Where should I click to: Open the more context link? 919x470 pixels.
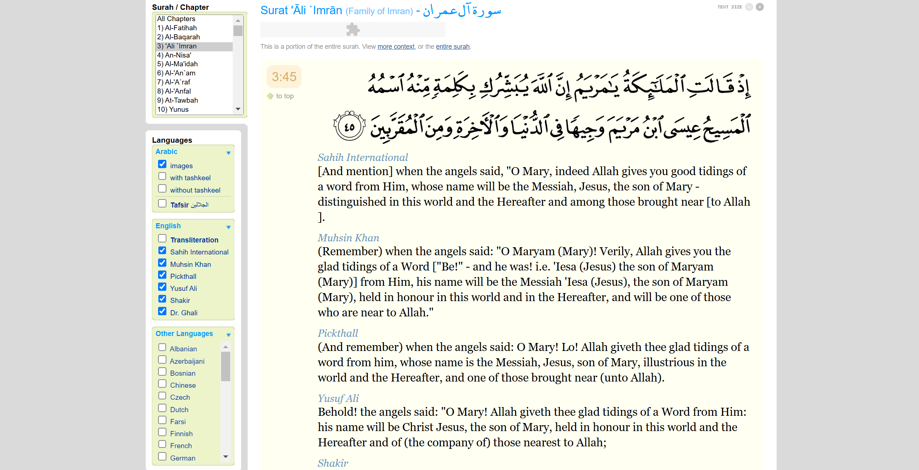pos(396,47)
